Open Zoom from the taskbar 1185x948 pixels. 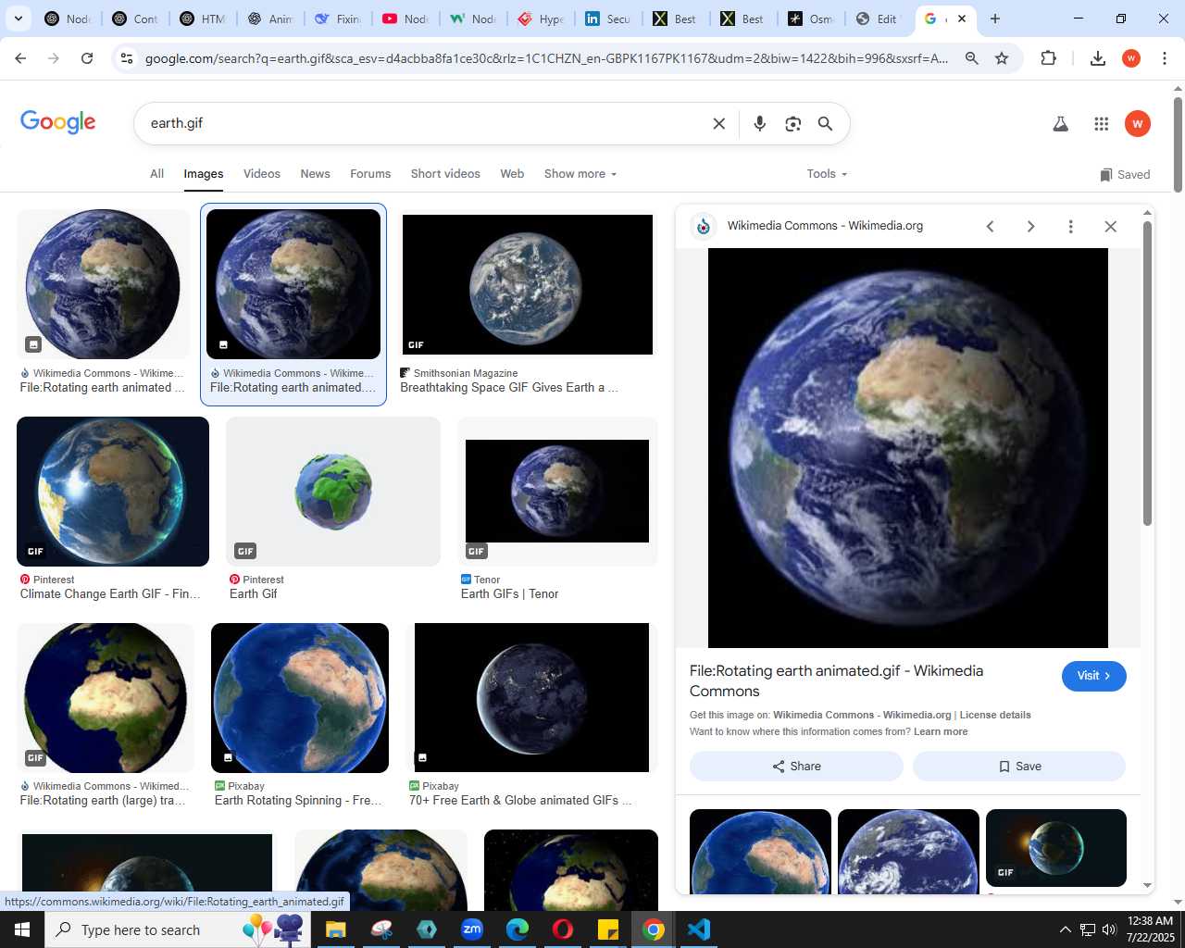pos(472,929)
